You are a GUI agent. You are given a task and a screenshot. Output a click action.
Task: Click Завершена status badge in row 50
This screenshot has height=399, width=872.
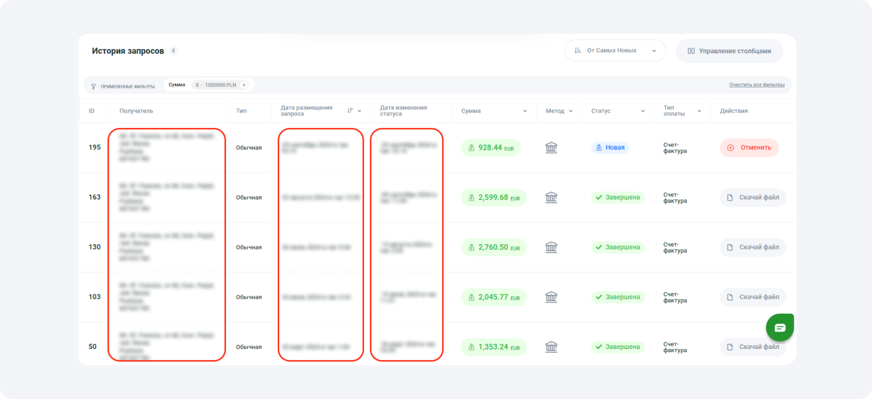618,347
